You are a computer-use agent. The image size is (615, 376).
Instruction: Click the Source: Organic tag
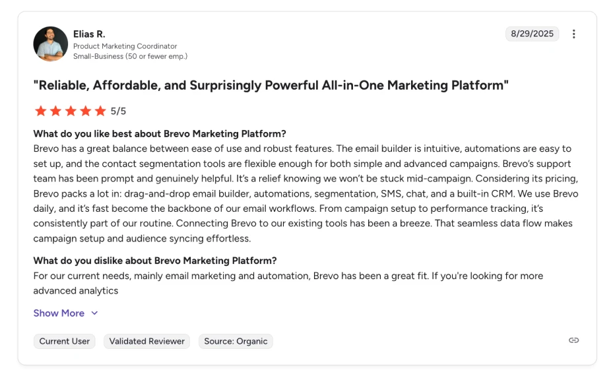coord(236,341)
